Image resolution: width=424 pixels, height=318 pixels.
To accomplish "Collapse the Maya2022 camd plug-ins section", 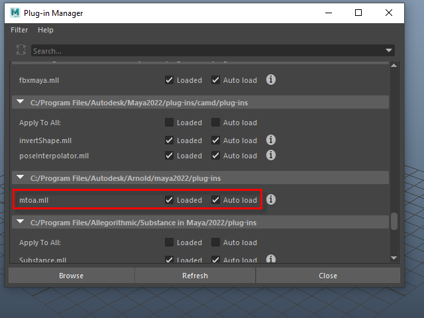I will tap(20, 103).
